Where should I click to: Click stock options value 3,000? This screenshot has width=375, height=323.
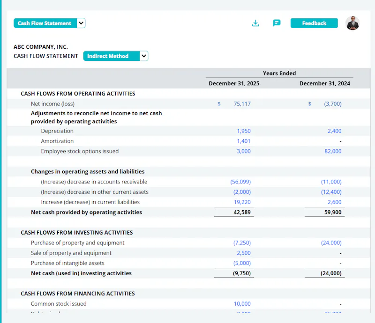coord(244,151)
